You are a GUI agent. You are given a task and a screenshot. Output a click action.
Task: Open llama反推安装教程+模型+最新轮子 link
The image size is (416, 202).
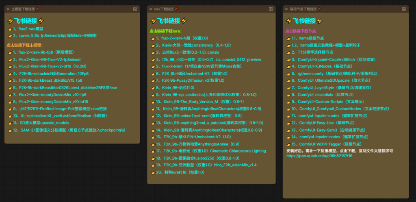(x=326, y=46)
